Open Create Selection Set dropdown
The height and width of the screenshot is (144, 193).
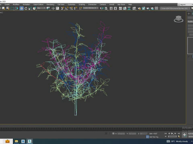click(x=90, y=8)
